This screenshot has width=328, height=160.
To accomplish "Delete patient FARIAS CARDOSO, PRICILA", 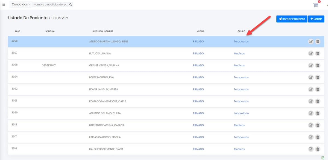I will tap(318, 137).
